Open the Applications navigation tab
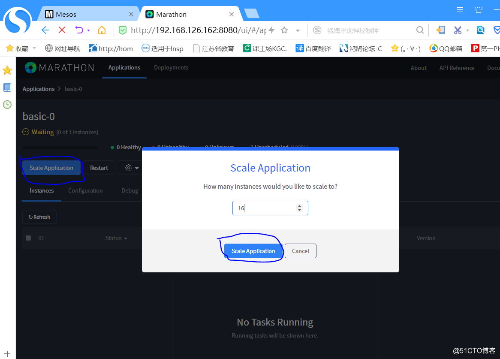Screen dimensions: 500x359 [124, 68]
